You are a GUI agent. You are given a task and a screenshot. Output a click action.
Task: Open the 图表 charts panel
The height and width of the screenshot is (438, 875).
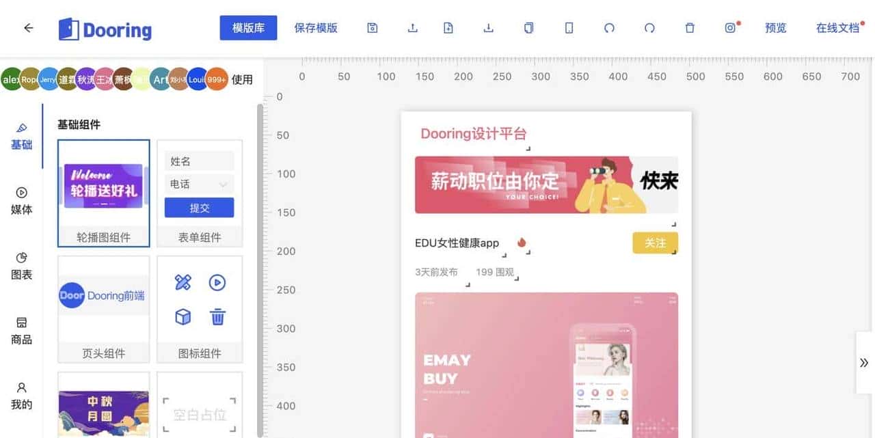click(21, 267)
